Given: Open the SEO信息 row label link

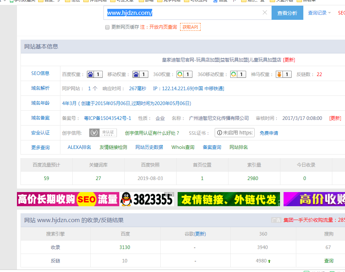Looking at the screenshot, I should pyautogui.click(x=40, y=74).
